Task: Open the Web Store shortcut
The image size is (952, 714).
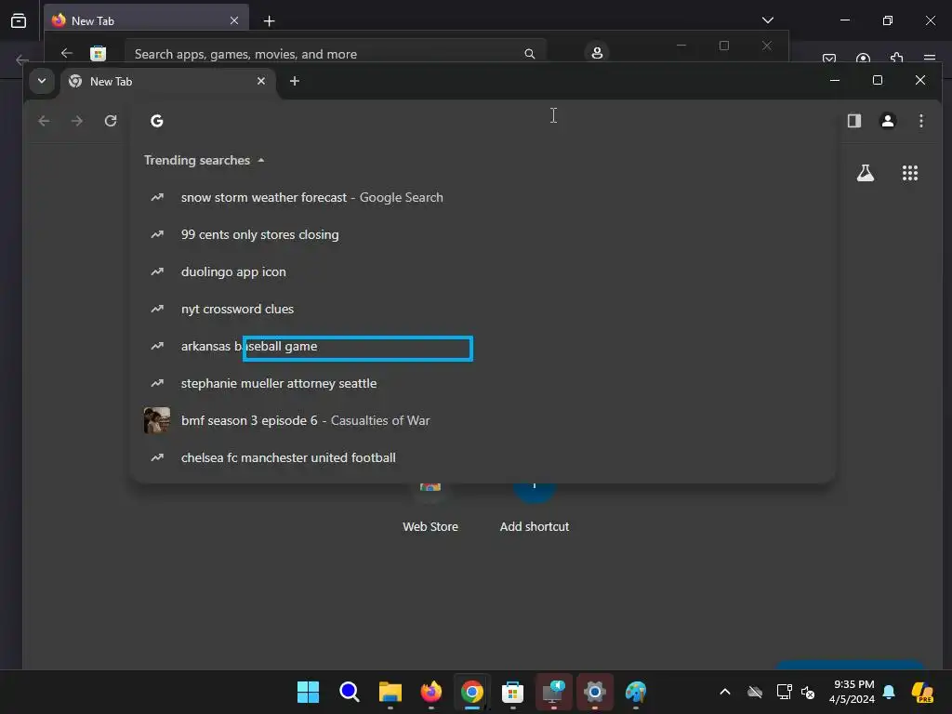Action: (x=430, y=509)
